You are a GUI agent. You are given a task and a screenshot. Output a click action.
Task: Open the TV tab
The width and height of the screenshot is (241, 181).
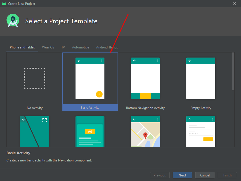pos(63,47)
